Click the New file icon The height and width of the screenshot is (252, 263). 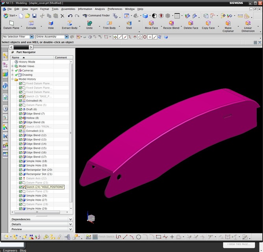click(21, 16)
